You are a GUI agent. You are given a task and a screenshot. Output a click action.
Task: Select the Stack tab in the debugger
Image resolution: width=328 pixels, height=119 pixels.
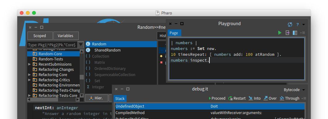pyautogui.click(x=120, y=98)
